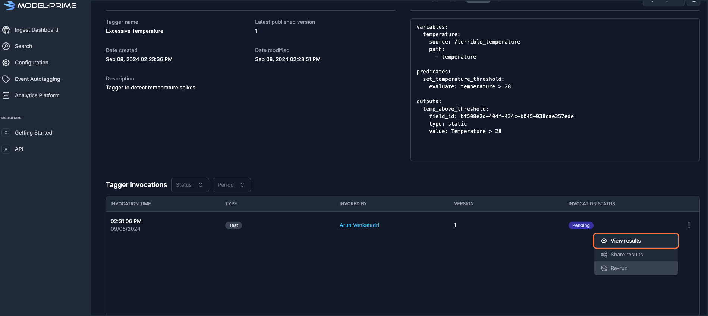Click the Pending status badge
The image size is (708, 316).
581,225
